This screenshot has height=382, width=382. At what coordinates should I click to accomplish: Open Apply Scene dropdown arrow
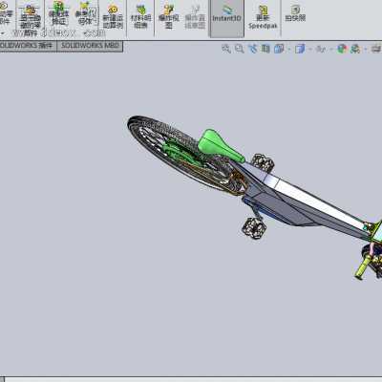coord(366,50)
